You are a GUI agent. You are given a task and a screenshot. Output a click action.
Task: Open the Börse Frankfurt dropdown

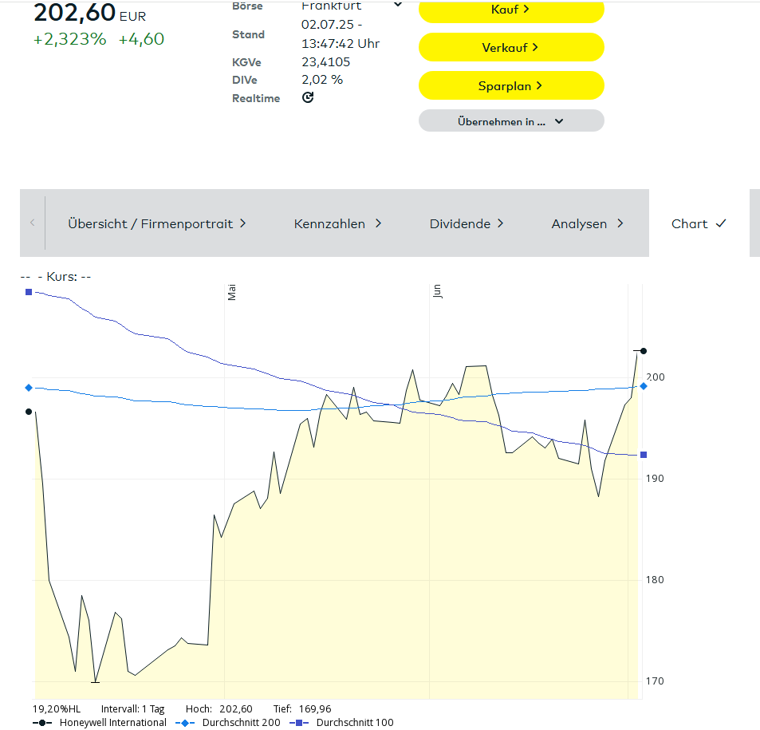[x=397, y=6]
